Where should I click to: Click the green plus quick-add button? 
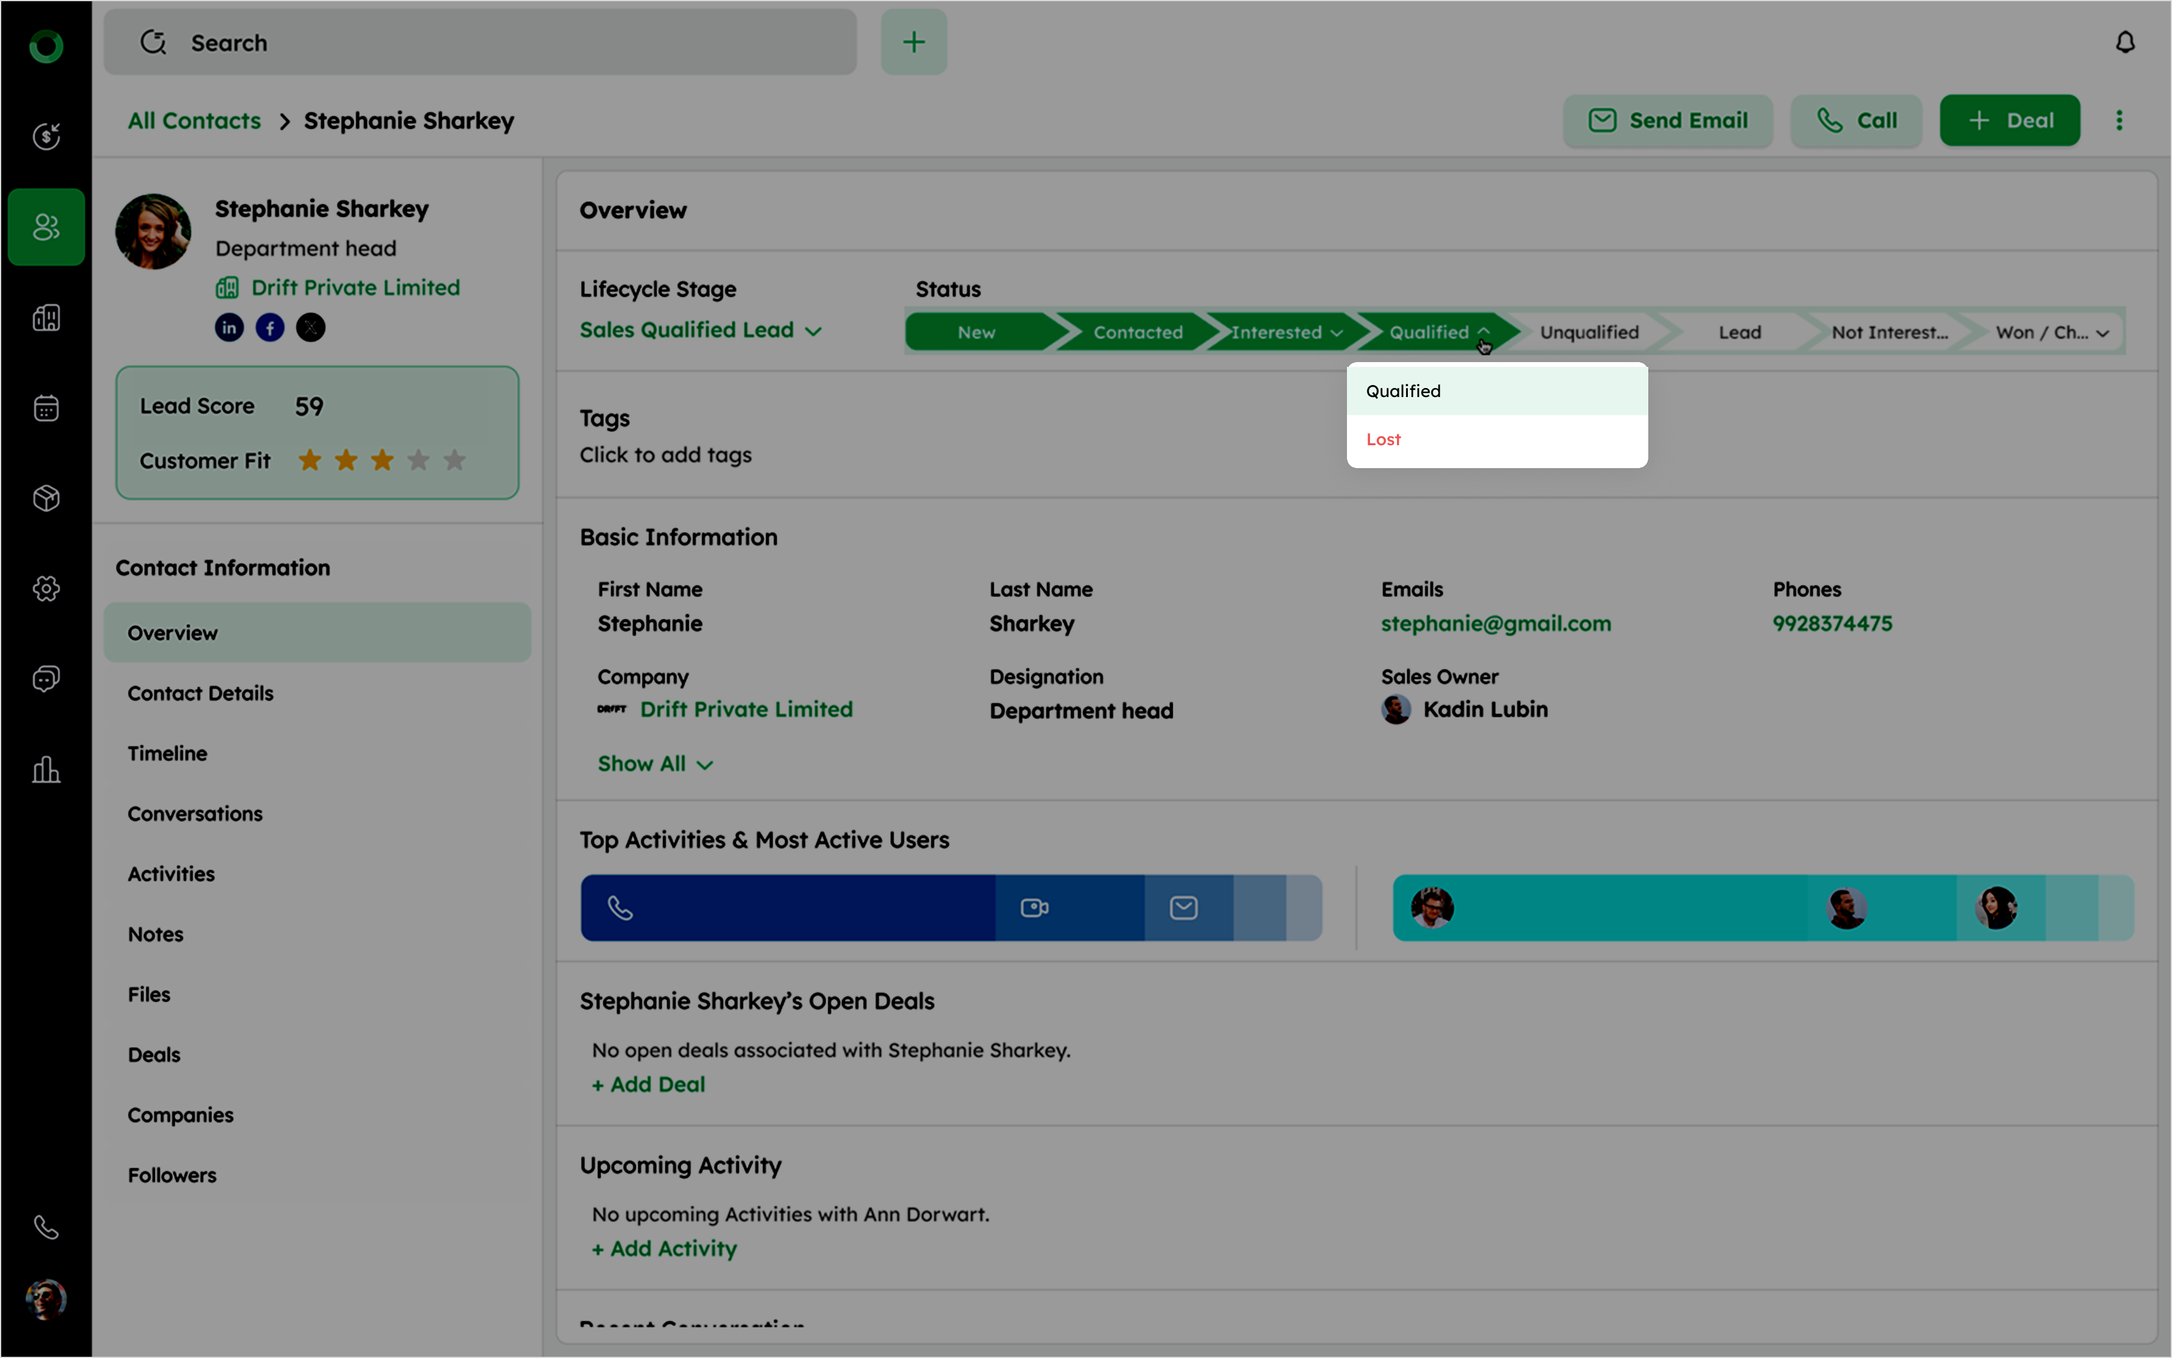pyautogui.click(x=912, y=42)
